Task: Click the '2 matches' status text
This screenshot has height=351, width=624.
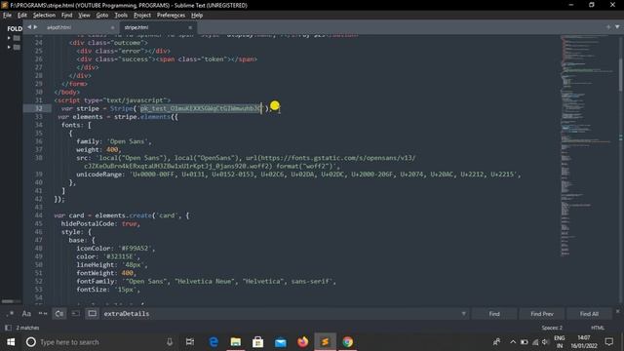Action: pos(28,328)
